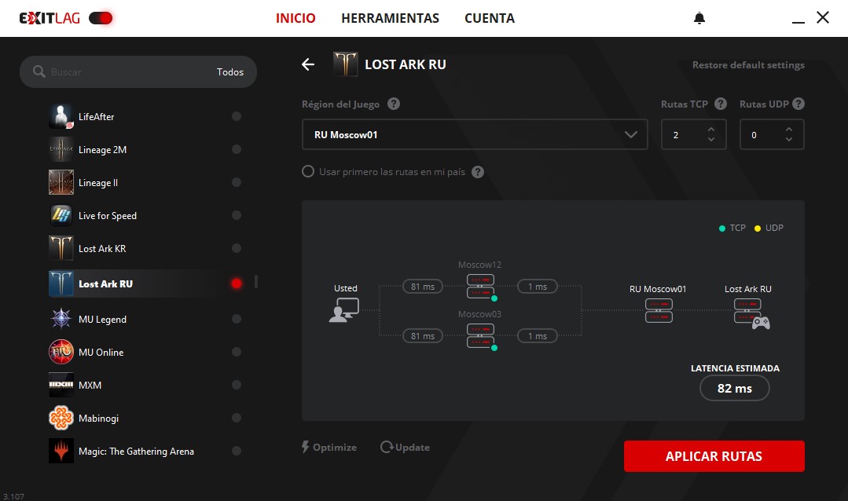Open the Todos filter in search bar

point(230,72)
